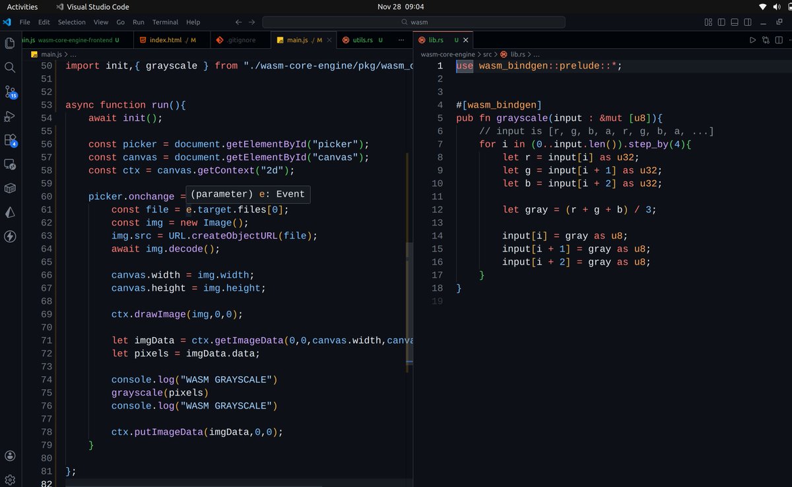Open the View menu
This screenshot has width=792, height=487.
pos(101,22)
